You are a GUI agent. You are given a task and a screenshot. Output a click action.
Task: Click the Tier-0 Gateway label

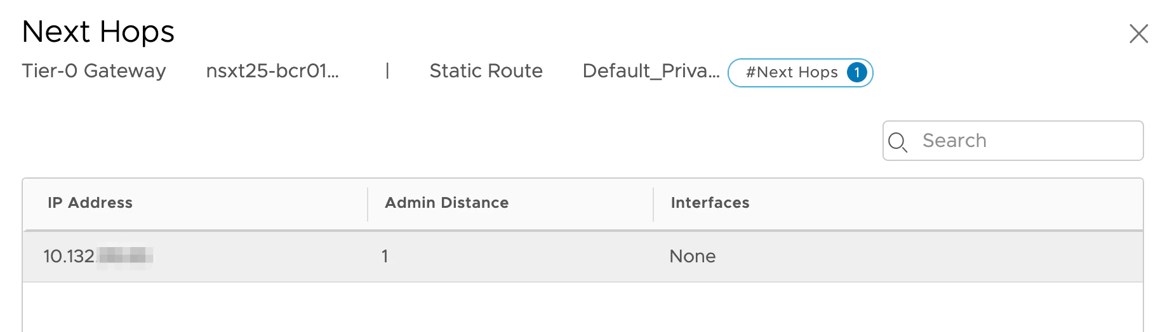pyautogui.click(x=94, y=71)
